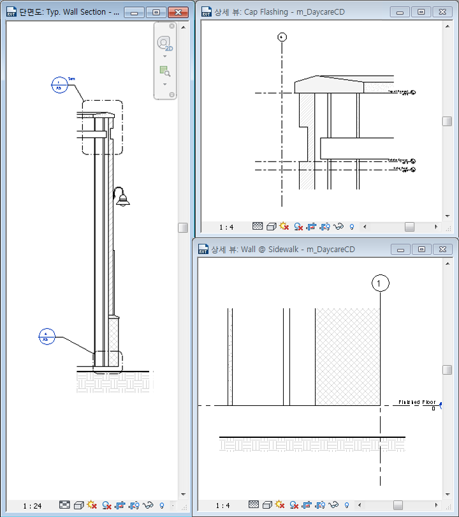Screen dimensions: 459x517
Task: Click vertical scrollbar thumb in Cap Flashing view
Action: [x=447, y=121]
